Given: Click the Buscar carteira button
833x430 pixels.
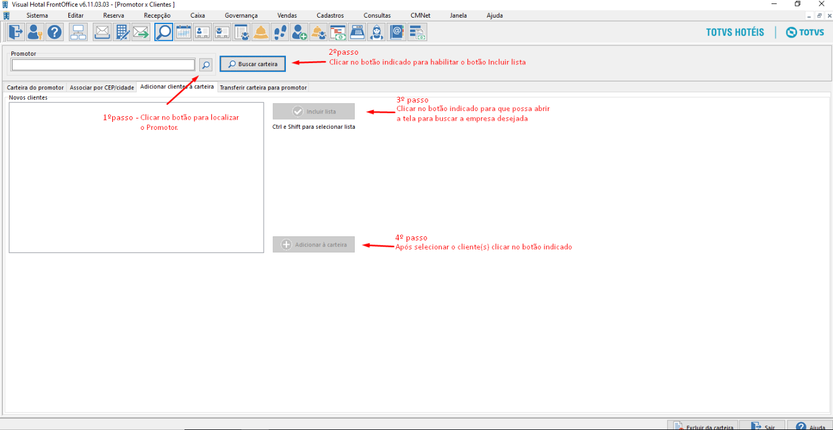Looking at the screenshot, I should (253, 64).
